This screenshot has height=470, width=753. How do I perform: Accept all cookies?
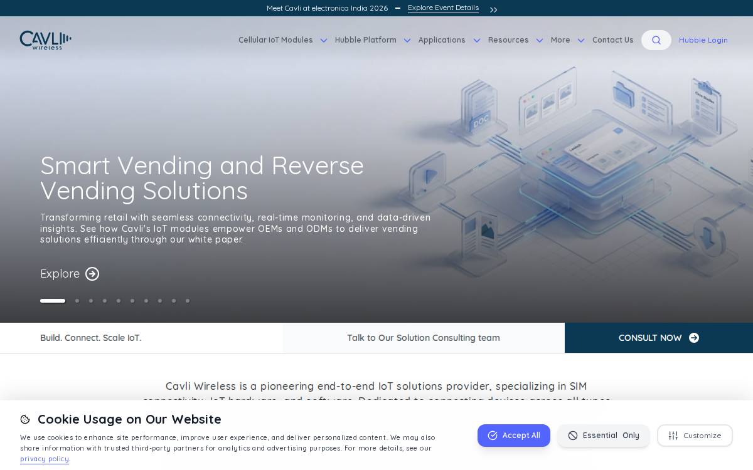pos(514,436)
